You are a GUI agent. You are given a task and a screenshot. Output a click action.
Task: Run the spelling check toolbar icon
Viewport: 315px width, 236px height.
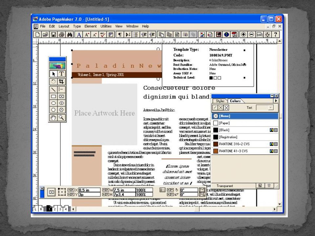[x=103, y=34]
